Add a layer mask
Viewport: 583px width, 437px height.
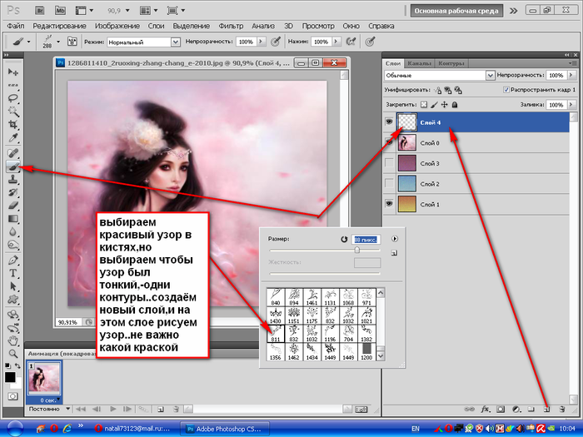pyautogui.click(x=501, y=410)
